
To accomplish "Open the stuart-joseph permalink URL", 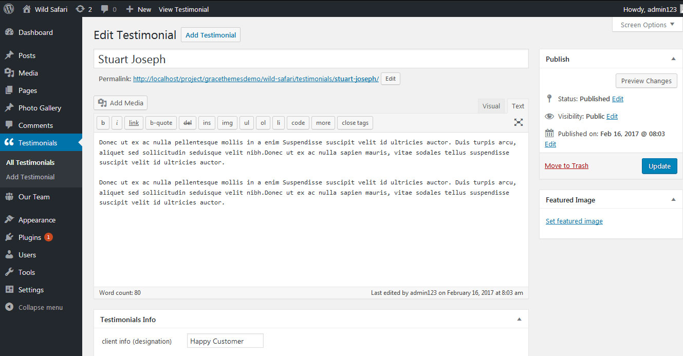I will (256, 79).
